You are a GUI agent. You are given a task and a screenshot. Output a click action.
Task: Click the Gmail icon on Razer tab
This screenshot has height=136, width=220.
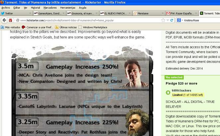(168, 13)
